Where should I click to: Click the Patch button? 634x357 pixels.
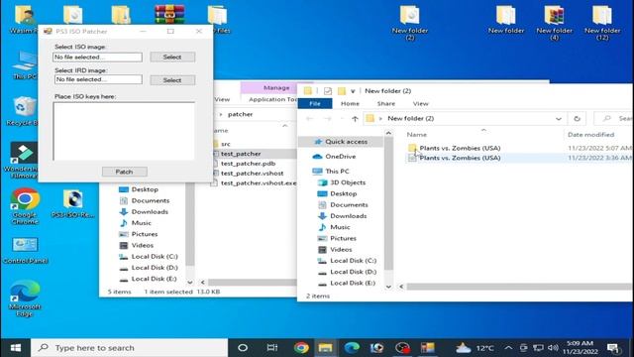124,172
